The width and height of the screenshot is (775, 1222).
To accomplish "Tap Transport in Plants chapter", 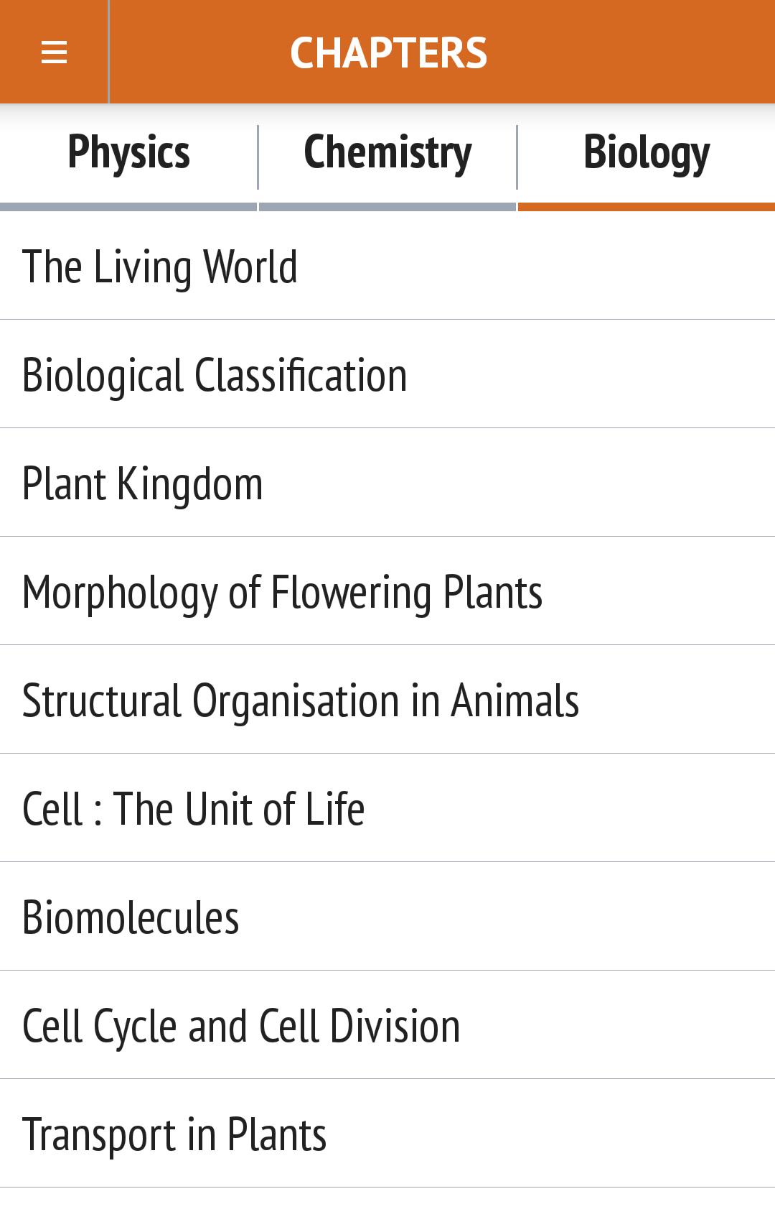I will click(174, 1134).
